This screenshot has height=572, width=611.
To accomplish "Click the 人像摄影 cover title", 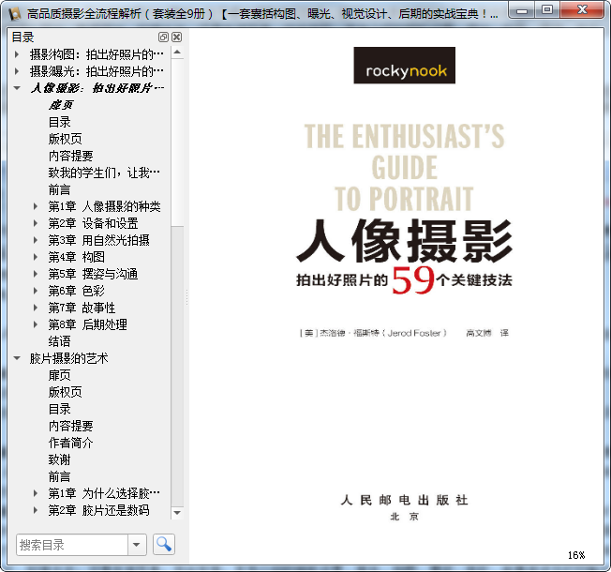I will [x=404, y=241].
